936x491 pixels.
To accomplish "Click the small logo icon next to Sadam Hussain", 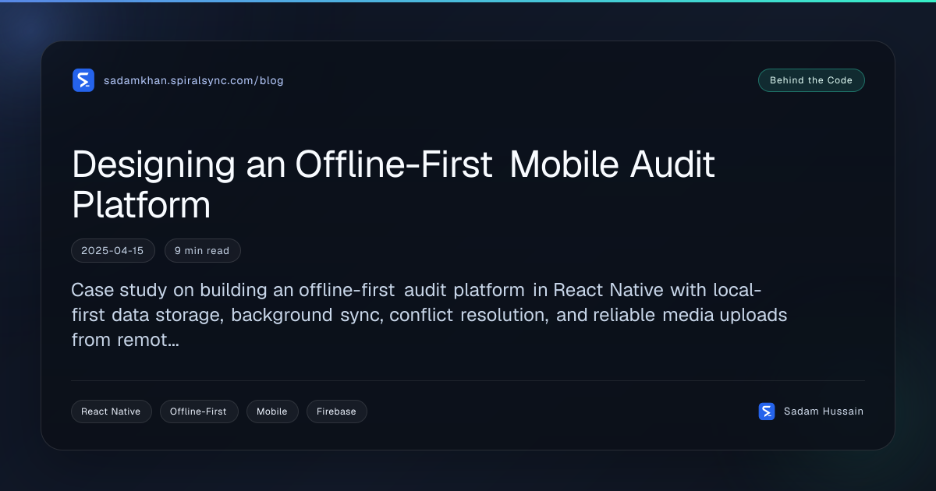I will pyautogui.click(x=767, y=412).
